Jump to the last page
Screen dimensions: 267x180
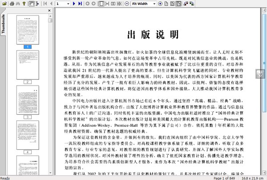(x=80, y=4)
